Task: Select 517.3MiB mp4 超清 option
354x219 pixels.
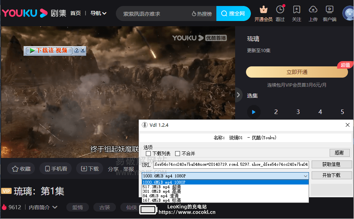Action: [225, 187]
